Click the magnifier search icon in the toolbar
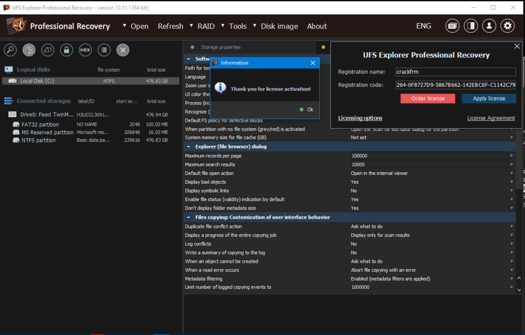This screenshot has height=335, width=525. point(10,50)
